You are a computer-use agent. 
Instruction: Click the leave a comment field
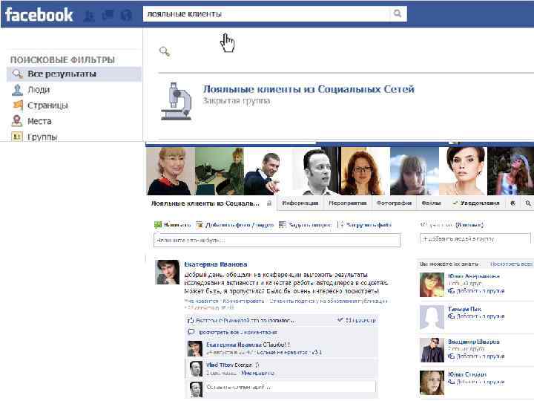tap(291, 387)
